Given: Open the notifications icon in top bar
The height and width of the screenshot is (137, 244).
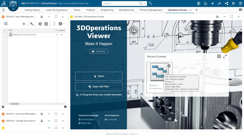Looking at the screenshot, I should [205, 3].
